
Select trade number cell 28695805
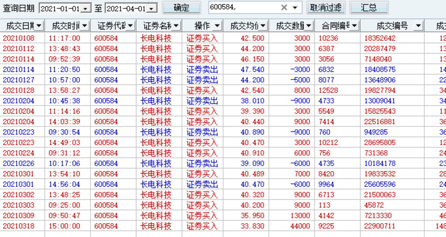pyautogui.click(x=380, y=143)
